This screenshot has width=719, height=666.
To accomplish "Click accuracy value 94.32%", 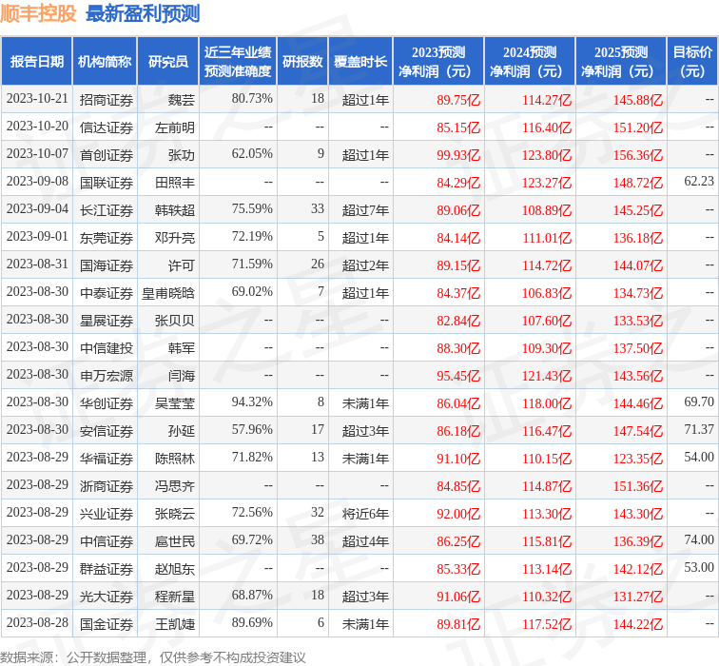I will (x=252, y=402).
